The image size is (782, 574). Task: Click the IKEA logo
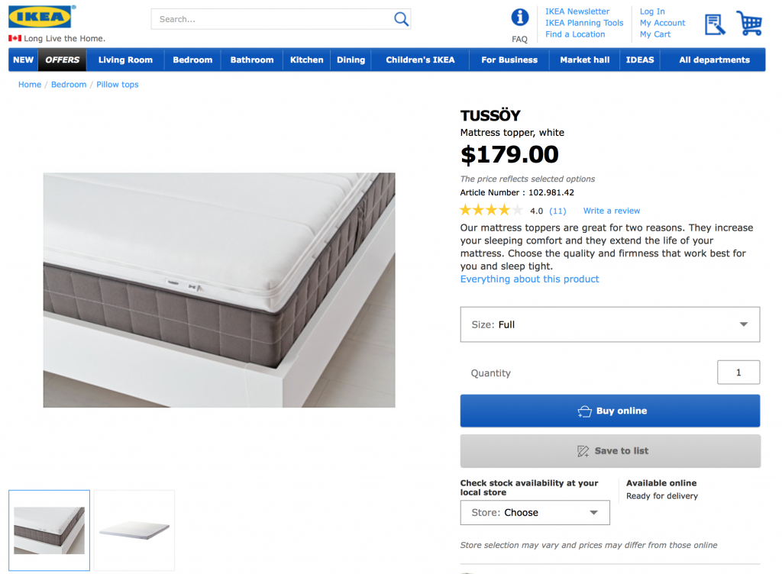41,18
